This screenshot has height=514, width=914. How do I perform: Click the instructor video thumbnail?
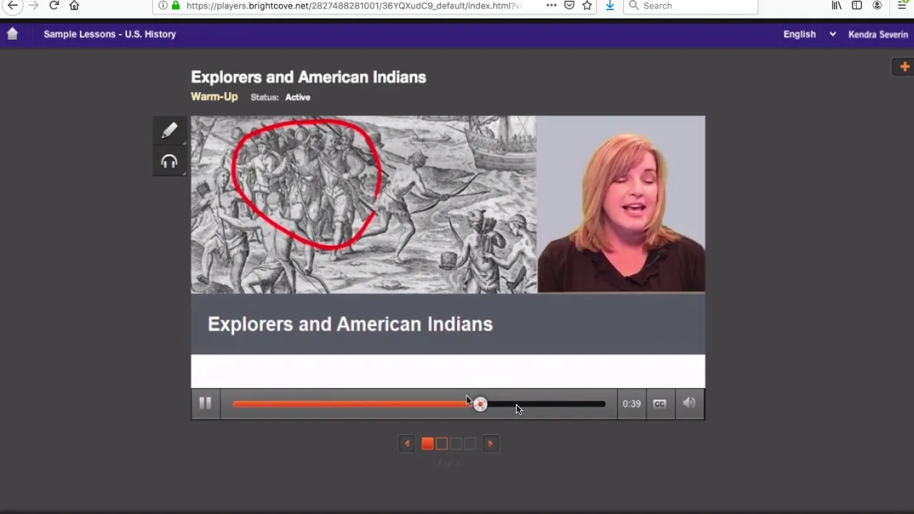[621, 205]
